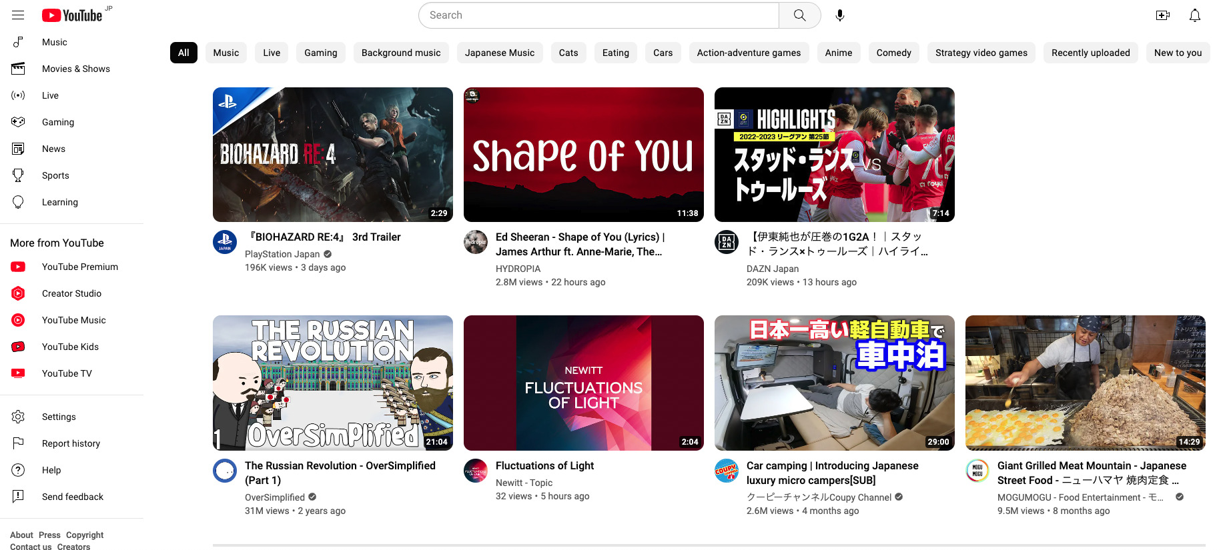Play the car camping thumbnail

click(835, 383)
